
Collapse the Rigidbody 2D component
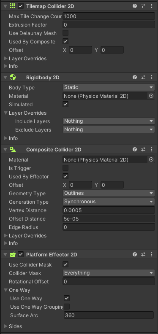click(x=5, y=77)
